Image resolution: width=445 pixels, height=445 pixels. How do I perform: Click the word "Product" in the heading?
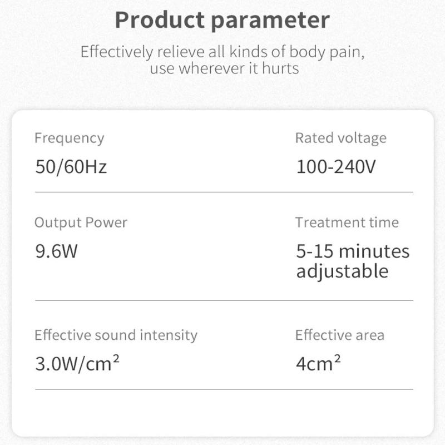[x=158, y=20]
